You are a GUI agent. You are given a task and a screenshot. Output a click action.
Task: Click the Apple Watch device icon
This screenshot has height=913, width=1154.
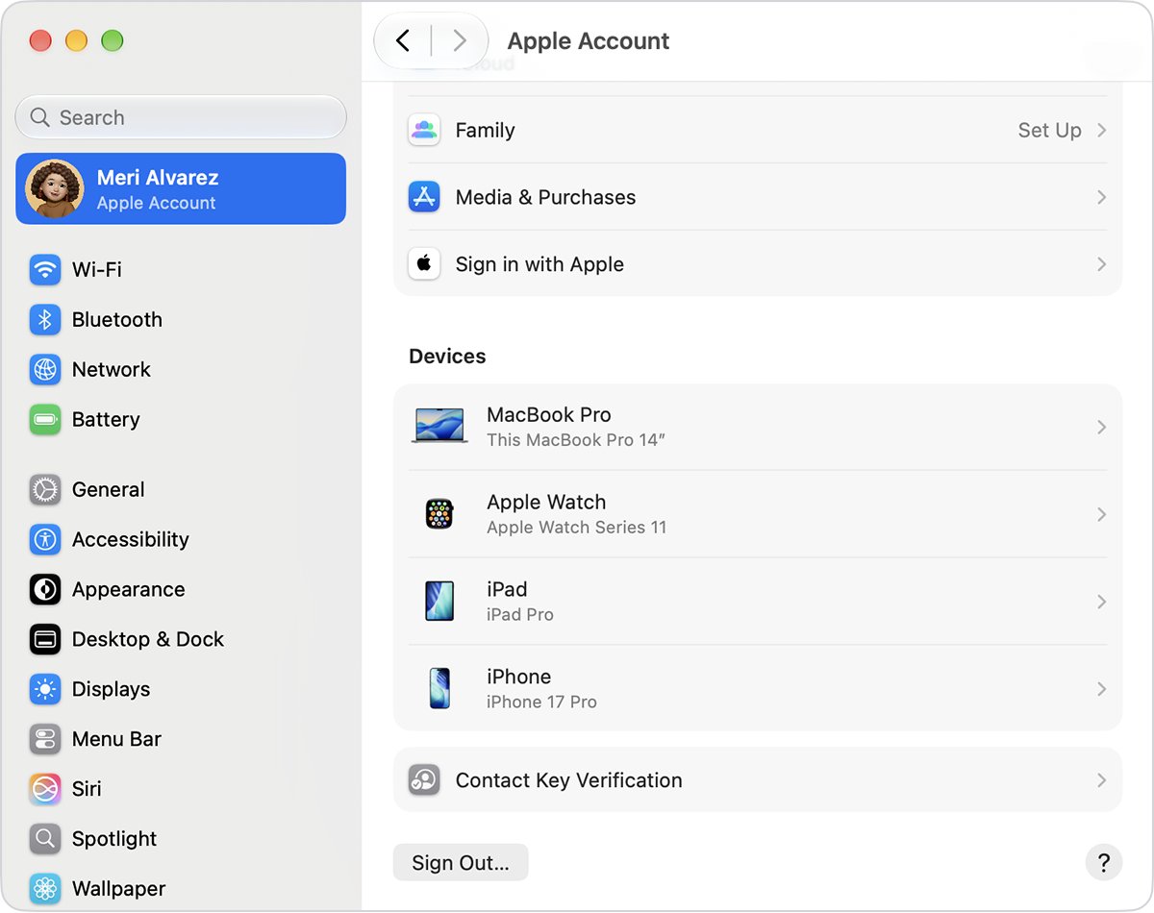click(439, 514)
